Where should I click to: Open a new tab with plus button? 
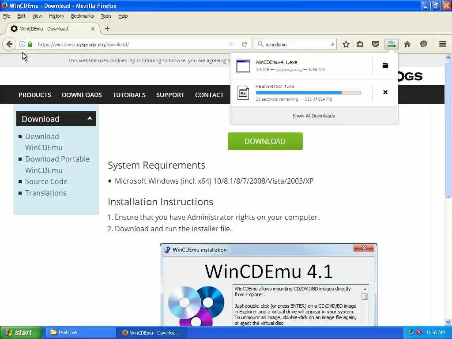click(x=107, y=29)
